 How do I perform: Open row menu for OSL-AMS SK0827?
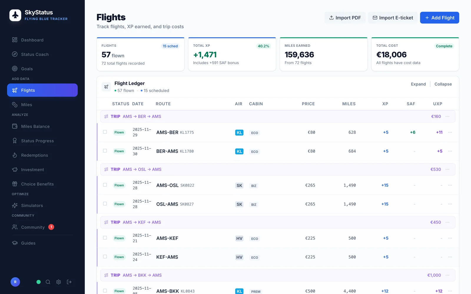point(450,204)
